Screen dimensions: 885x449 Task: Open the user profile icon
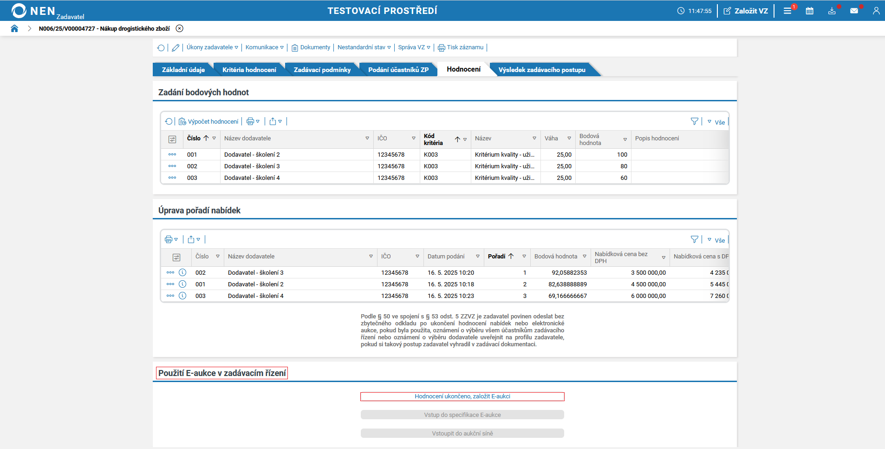[876, 11]
